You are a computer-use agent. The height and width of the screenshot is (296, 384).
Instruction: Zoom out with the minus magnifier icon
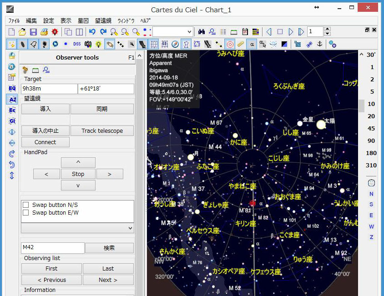click(x=125, y=32)
